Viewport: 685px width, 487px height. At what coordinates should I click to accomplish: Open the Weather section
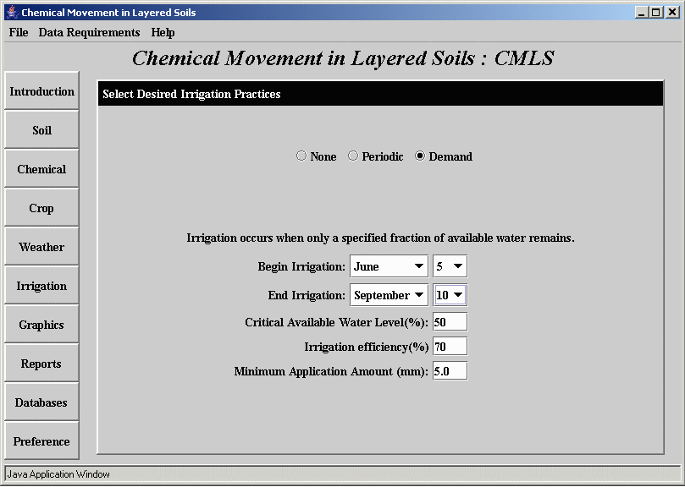[x=42, y=246]
